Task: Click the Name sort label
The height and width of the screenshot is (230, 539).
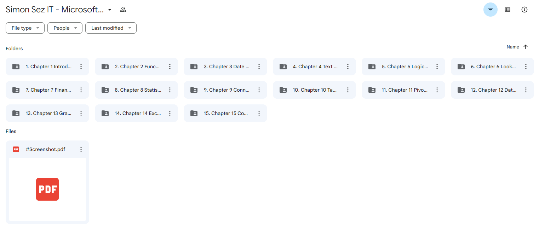Action: click(512, 47)
